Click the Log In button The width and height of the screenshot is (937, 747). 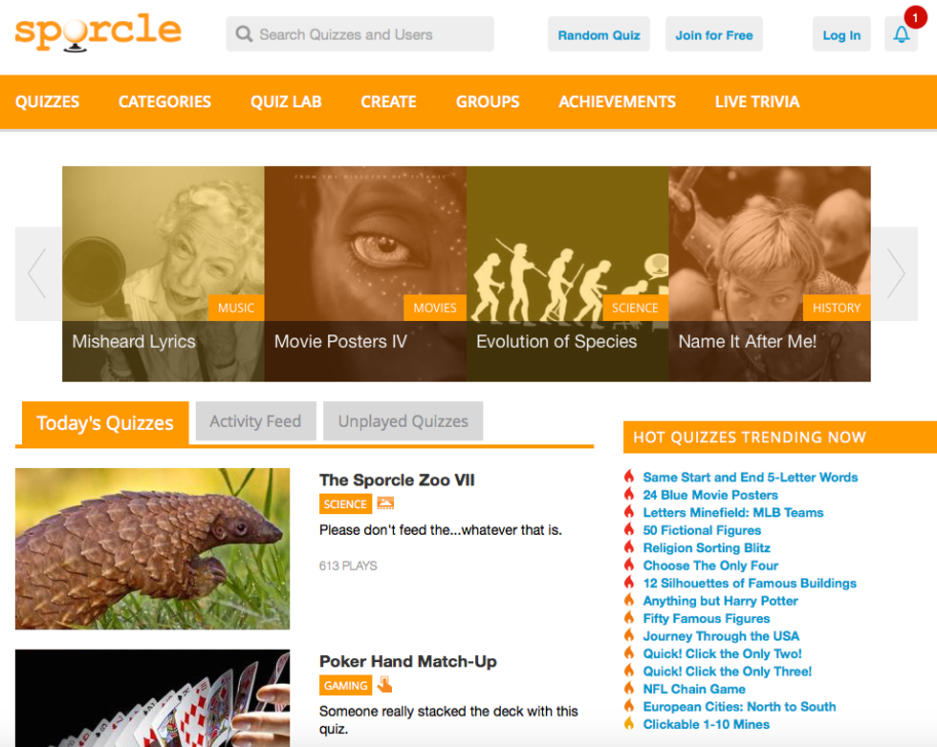click(841, 34)
